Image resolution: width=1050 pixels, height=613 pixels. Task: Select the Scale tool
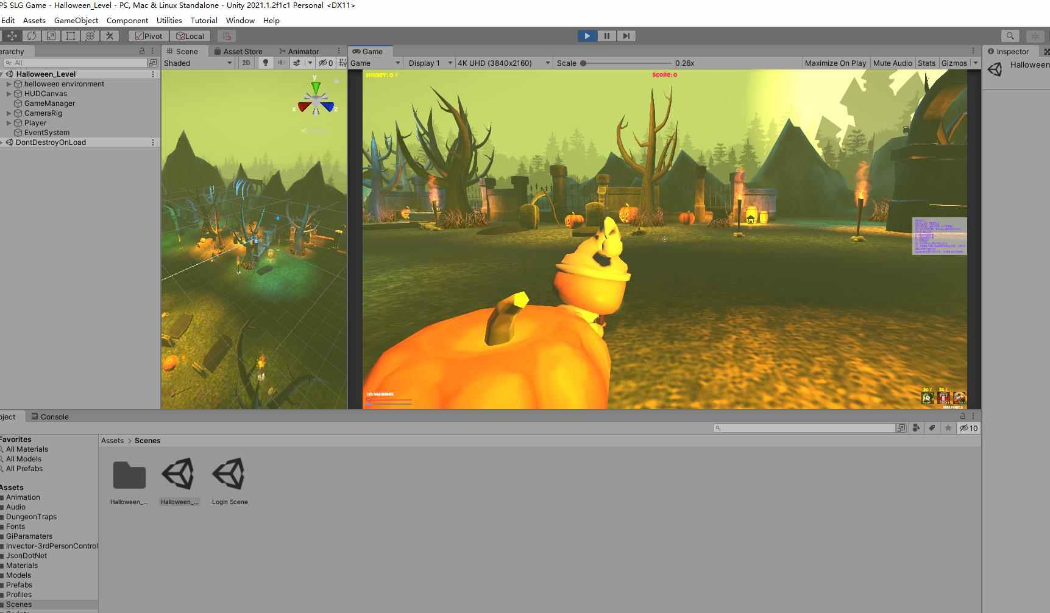click(51, 35)
